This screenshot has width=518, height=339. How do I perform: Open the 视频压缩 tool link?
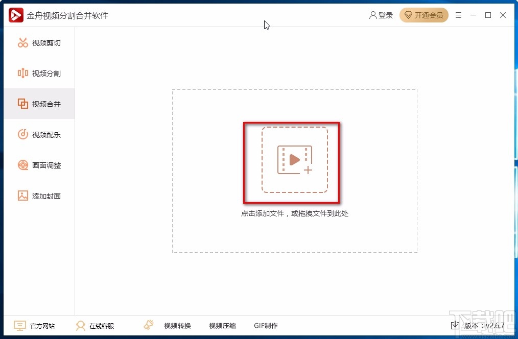[222, 326]
